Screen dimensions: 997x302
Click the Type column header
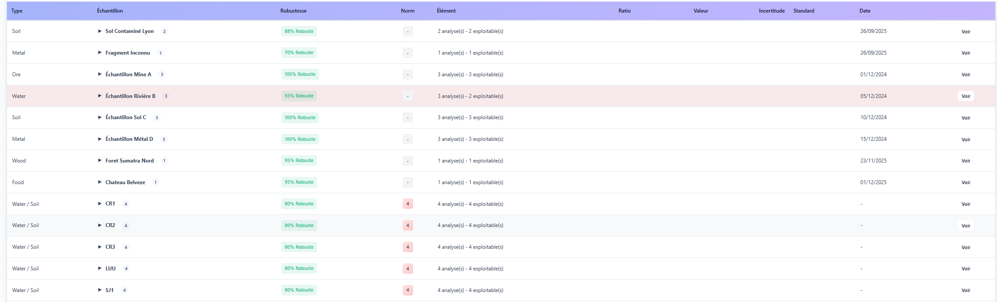(17, 11)
